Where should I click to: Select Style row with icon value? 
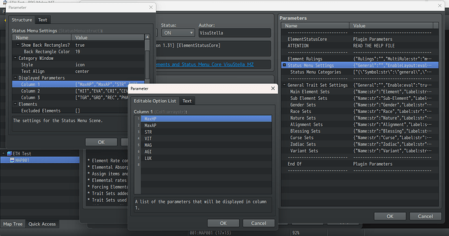(78, 64)
